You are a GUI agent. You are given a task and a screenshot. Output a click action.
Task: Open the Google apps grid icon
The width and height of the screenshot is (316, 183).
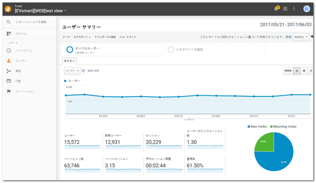coord(285,9)
